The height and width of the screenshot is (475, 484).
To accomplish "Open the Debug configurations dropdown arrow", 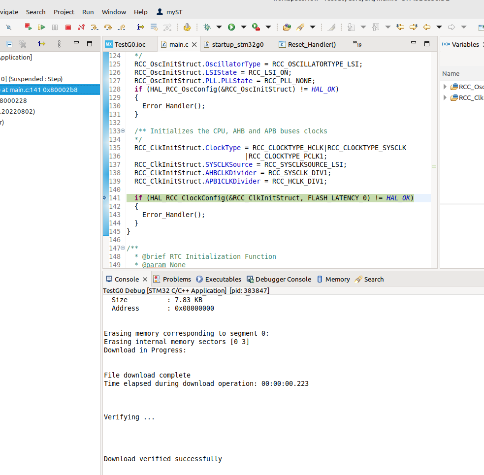I will click(x=220, y=27).
